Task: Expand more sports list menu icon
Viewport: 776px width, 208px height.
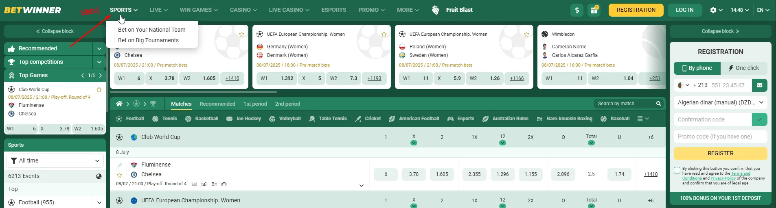Action: click(x=643, y=119)
